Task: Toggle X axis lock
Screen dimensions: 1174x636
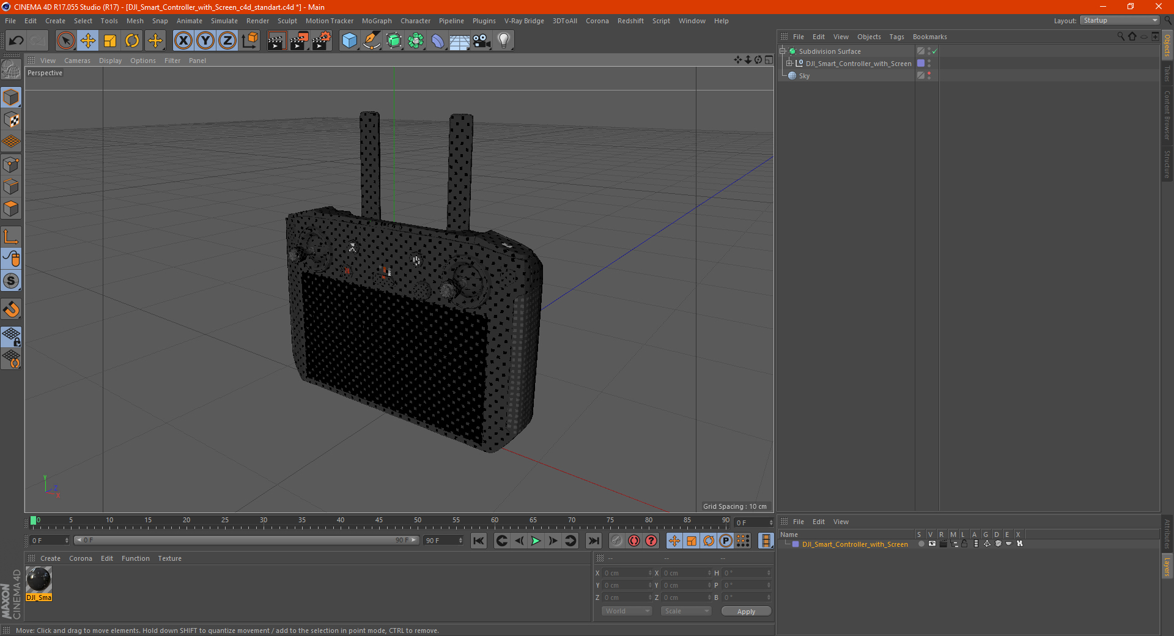Action: (183, 41)
